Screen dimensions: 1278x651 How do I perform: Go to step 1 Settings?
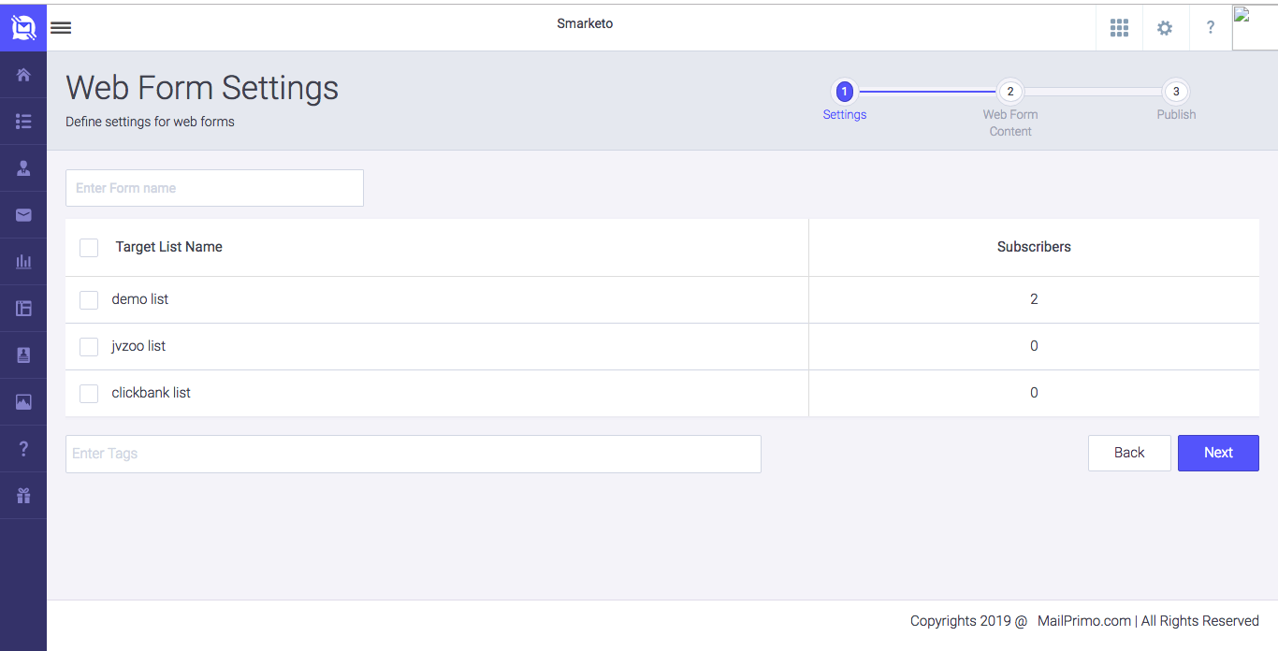(x=844, y=92)
